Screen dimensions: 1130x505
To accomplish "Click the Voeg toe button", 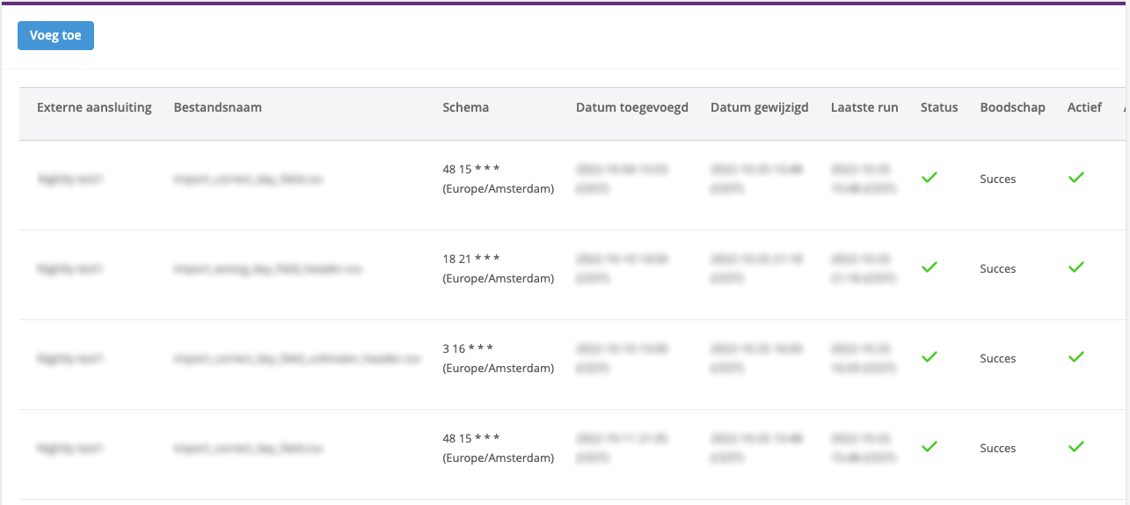I will [55, 36].
